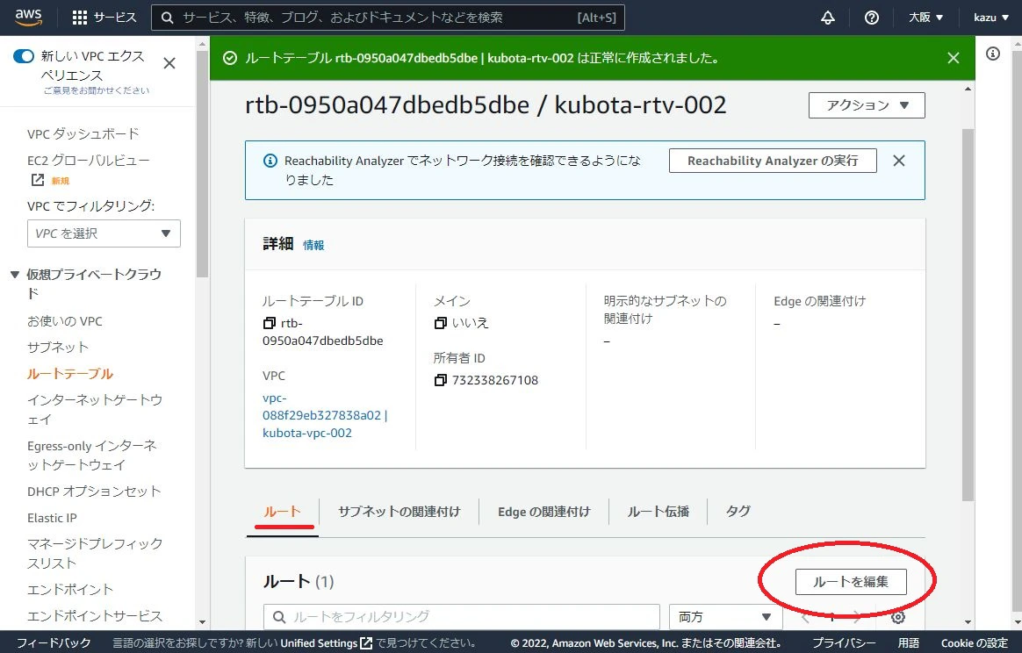Open エンドポイントサービス in sidebar
Viewport: 1022px width, 653px height.
[x=95, y=616]
